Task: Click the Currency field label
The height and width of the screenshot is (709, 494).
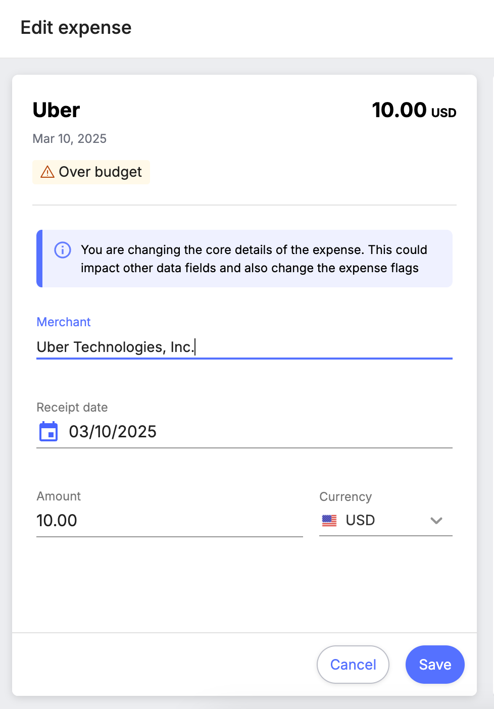Action: click(345, 497)
